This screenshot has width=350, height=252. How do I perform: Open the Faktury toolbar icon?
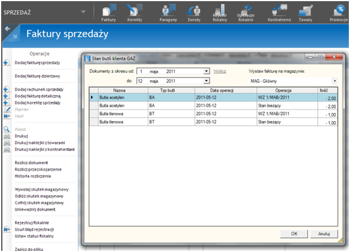pyautogui.click(x=108, y=12)
